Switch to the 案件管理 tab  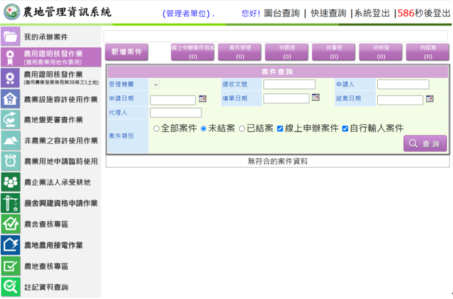[x=240, y=52]
